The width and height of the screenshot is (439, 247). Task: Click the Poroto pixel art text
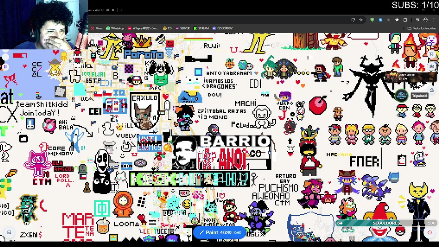144,54
